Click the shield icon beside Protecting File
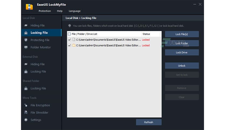 26,40
